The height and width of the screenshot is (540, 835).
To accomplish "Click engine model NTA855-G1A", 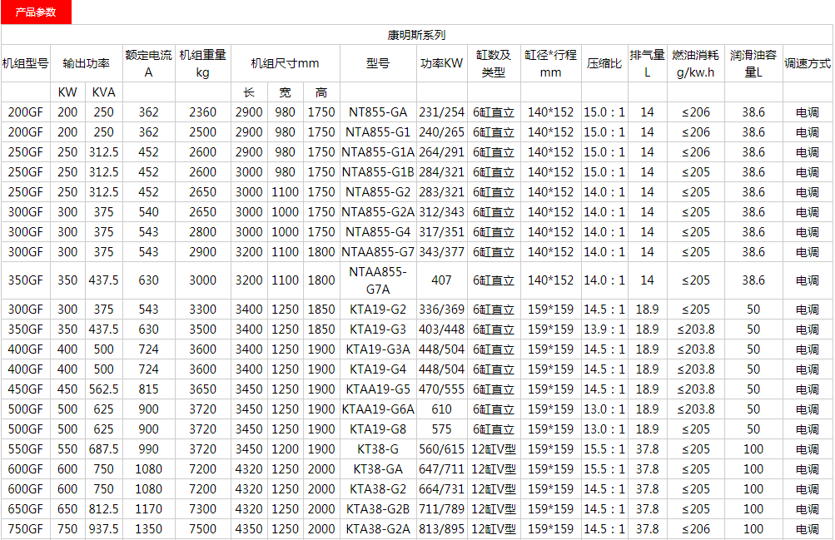I will (378, 152).
